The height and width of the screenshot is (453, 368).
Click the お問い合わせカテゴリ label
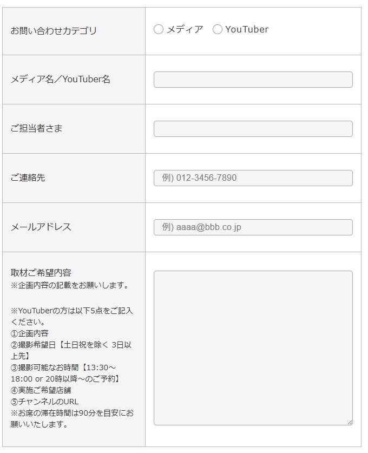coord(54,31)
